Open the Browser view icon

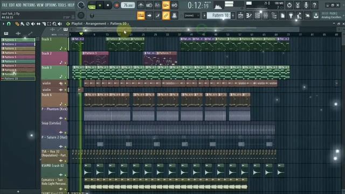[x=274, y=16]
